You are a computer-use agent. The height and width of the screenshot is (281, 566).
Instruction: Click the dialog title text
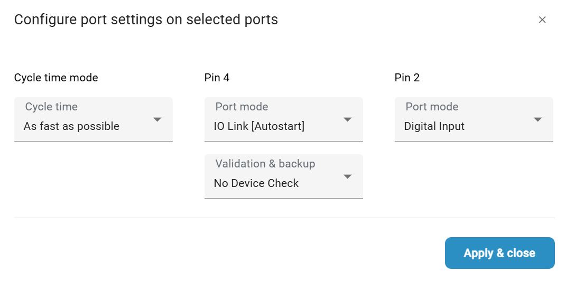click(146, 20)
